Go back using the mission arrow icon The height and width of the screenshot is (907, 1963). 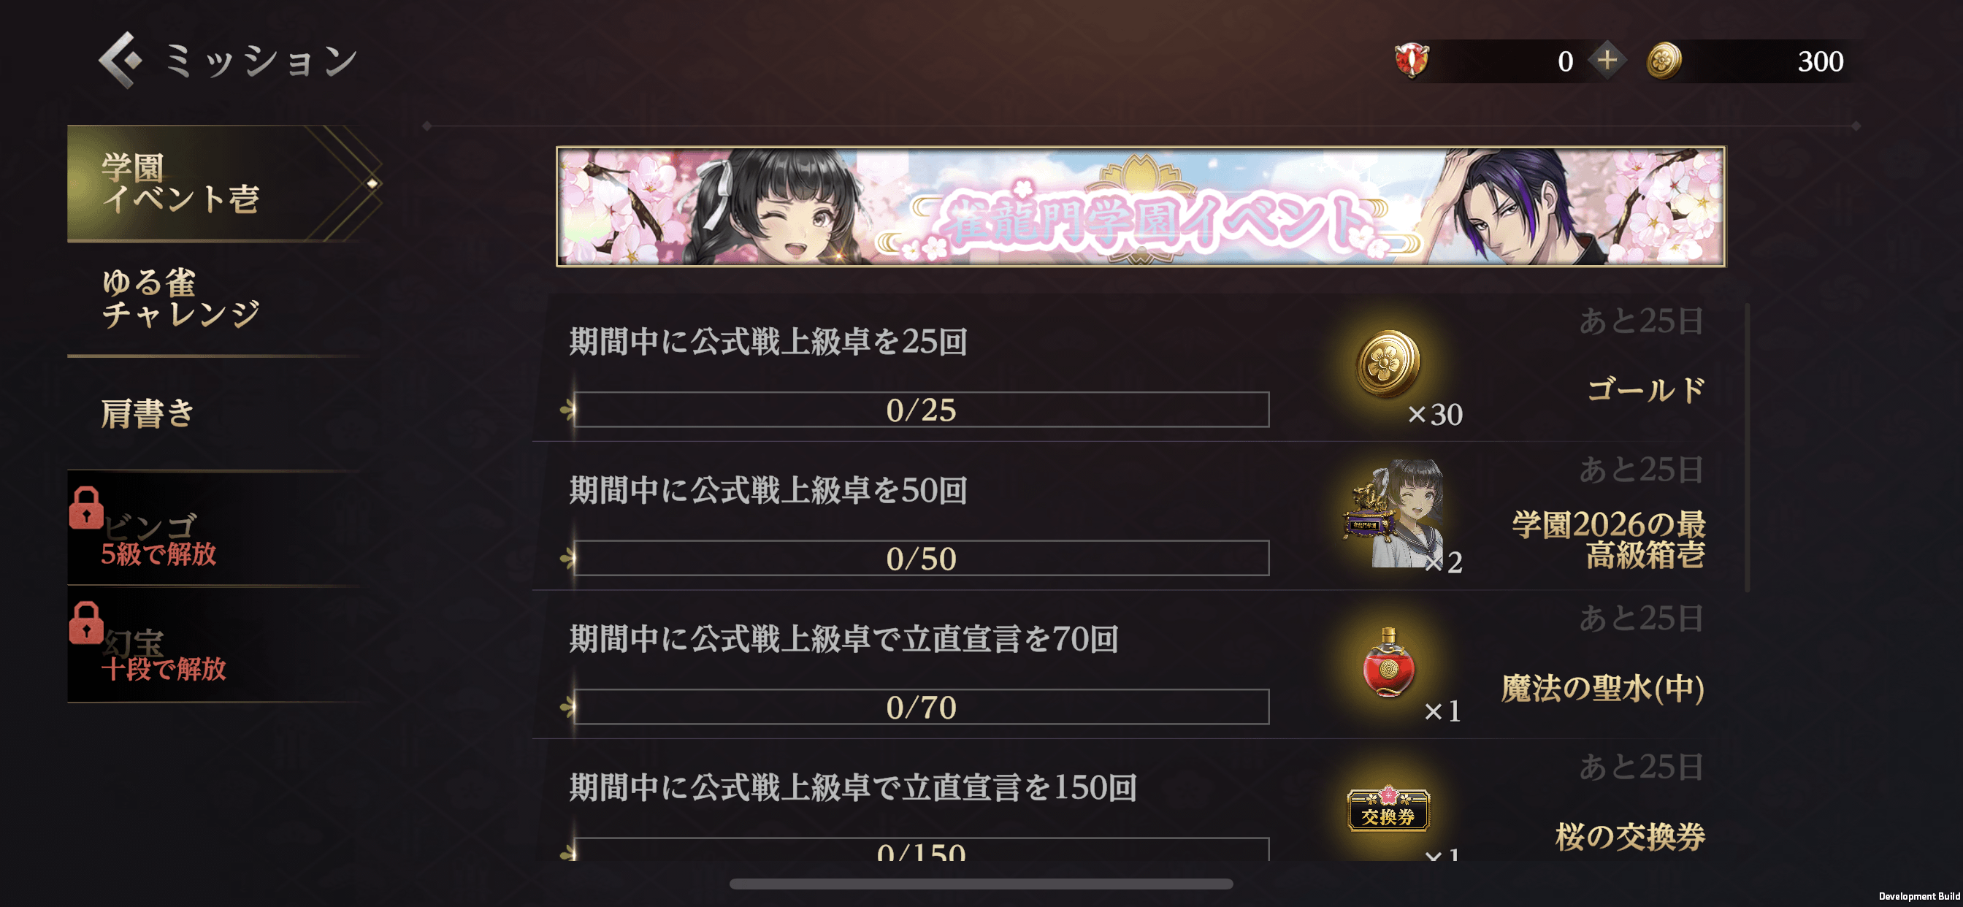point(120,60)
